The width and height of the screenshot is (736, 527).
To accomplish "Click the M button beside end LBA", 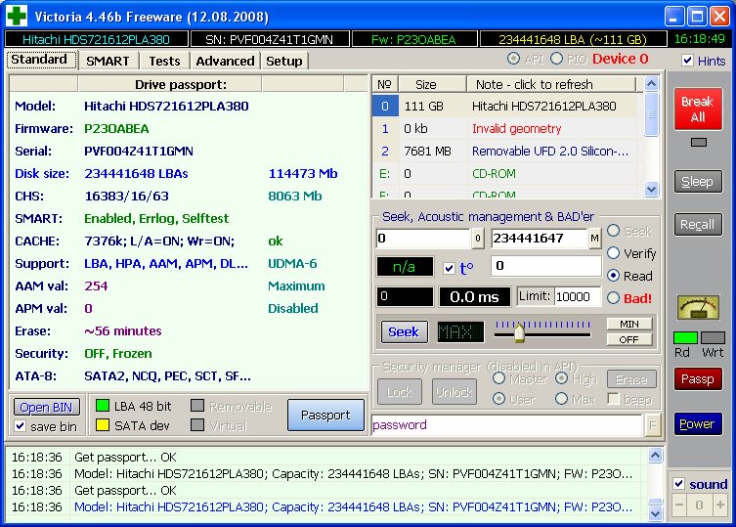I will click(594, 239).
